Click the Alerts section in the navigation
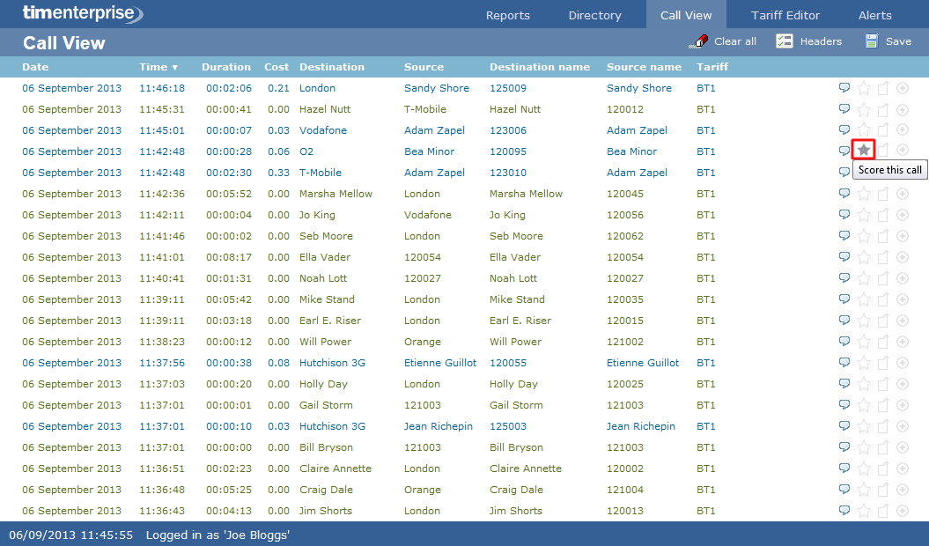 [x=874, y=14]
